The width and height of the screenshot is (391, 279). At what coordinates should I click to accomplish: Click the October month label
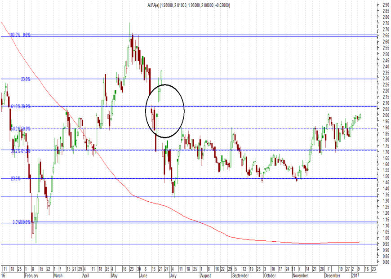[x=270, y=275]
